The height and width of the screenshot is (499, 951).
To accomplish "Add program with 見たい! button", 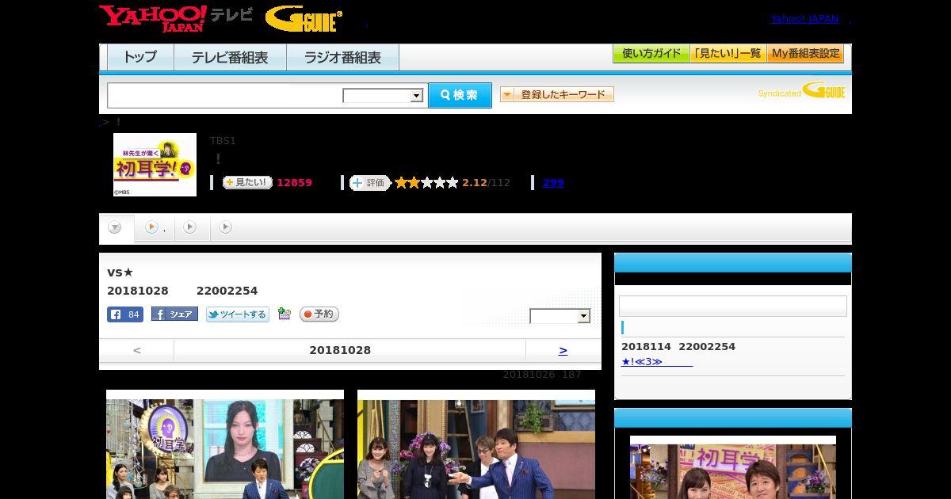I will 247,183.
